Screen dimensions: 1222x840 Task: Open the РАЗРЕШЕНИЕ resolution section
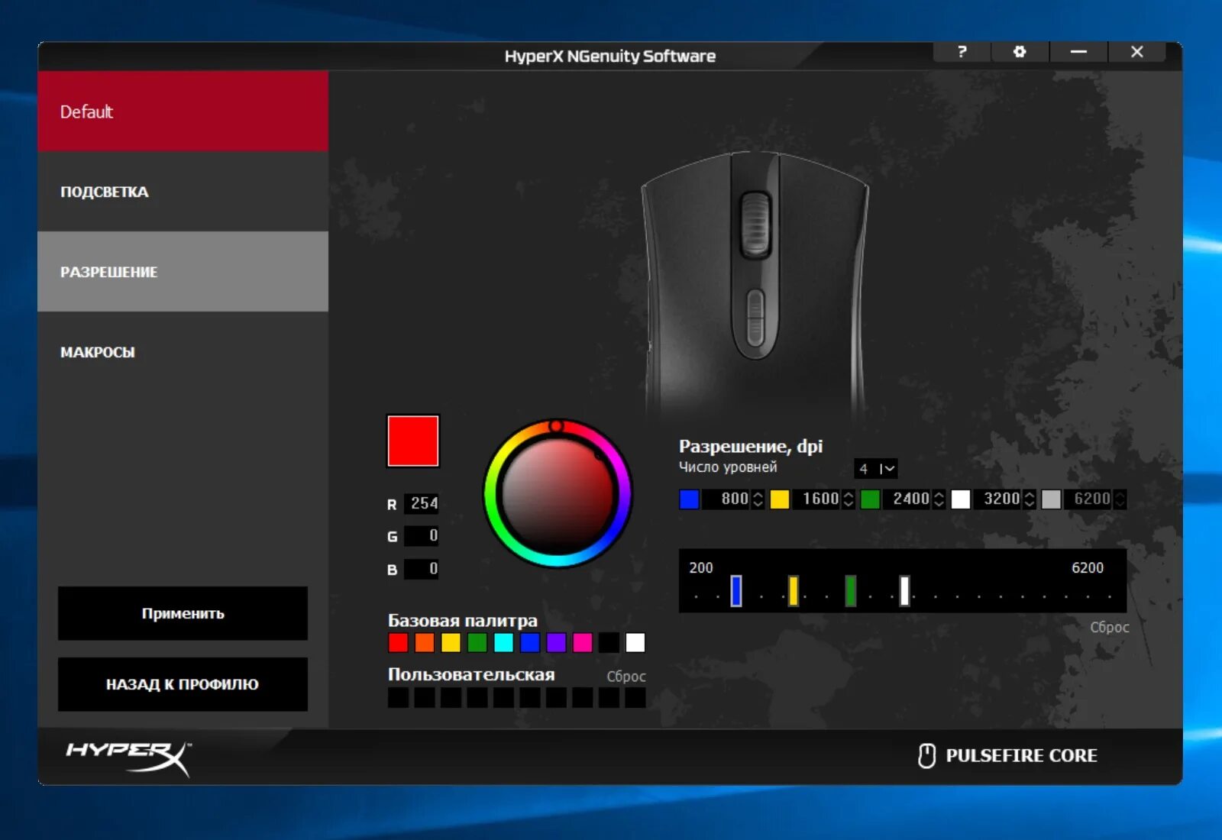pyautogui.click(x=183, y=272)
